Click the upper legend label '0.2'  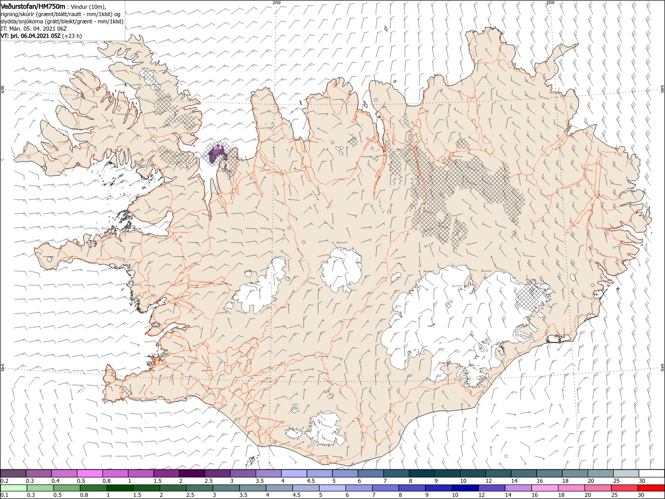click(x=4, y=481)
